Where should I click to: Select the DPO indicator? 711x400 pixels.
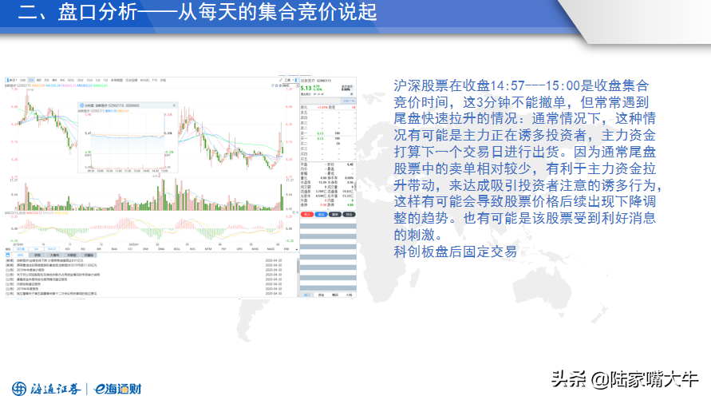tap(239, 249)
